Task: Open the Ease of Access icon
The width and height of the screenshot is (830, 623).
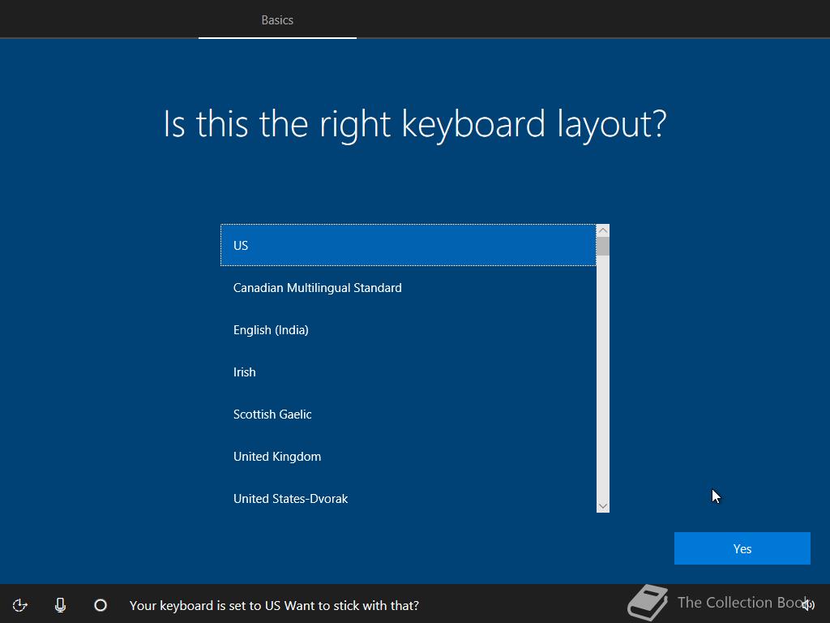Action: coord(19,605)
